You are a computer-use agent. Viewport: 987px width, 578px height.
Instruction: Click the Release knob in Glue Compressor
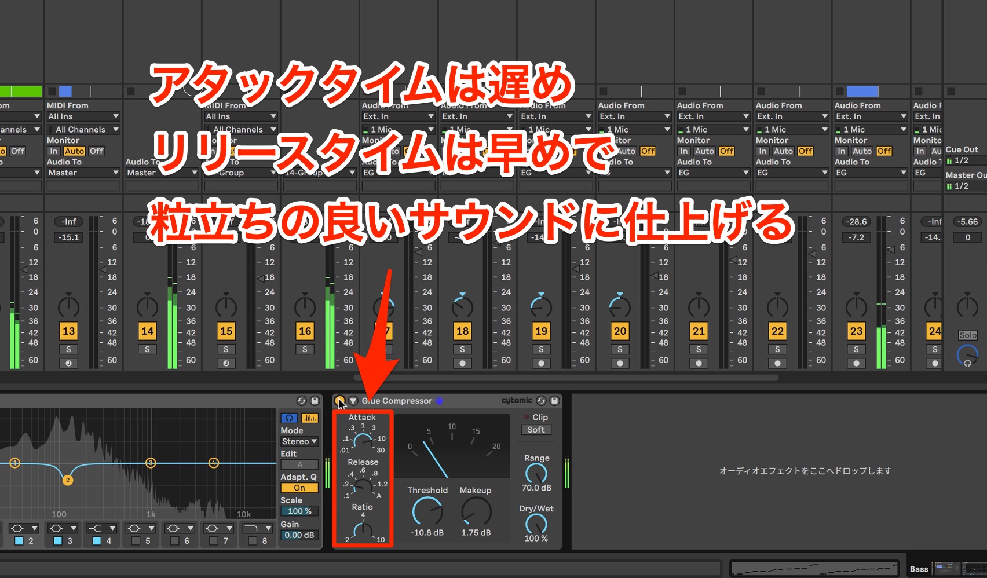(363, 486)
